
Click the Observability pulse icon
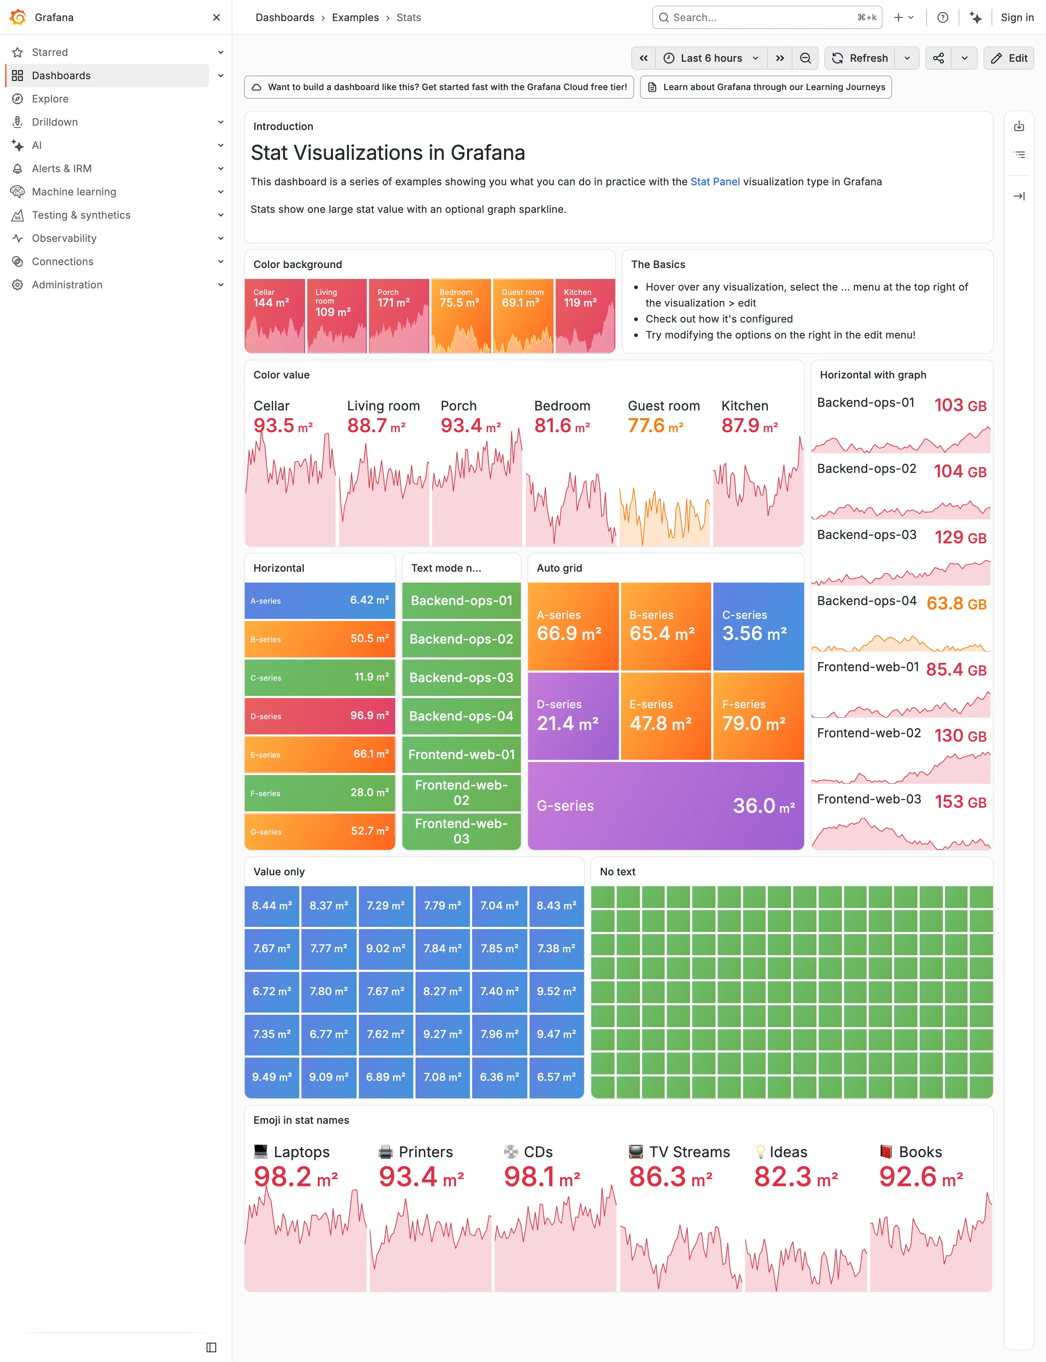click(17, 238)
